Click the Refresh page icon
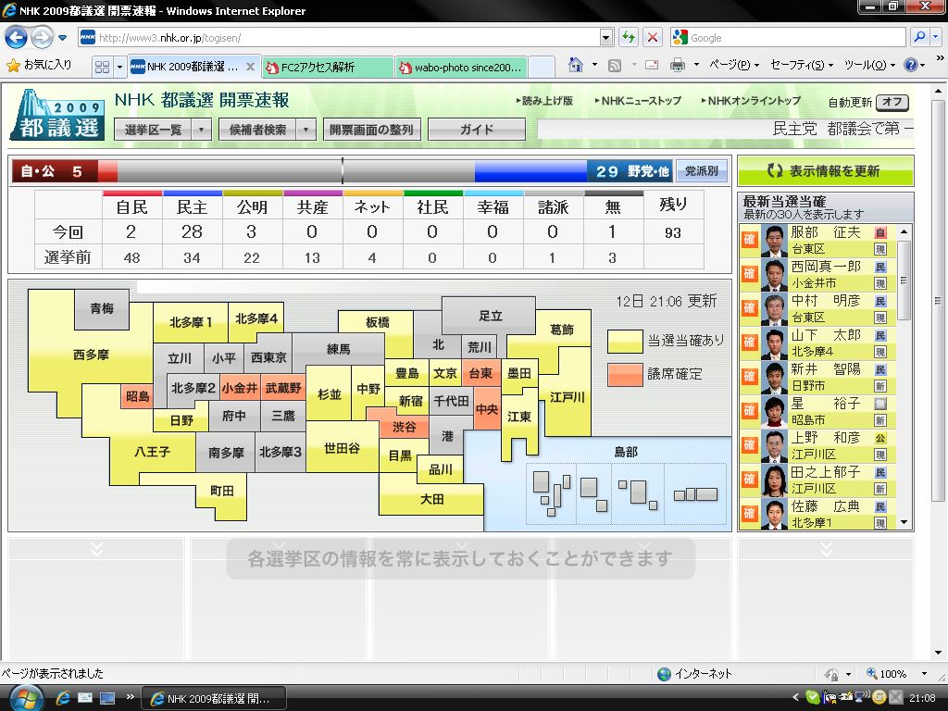The height and width of the screenshot is (711, 948). click(629, 37)
